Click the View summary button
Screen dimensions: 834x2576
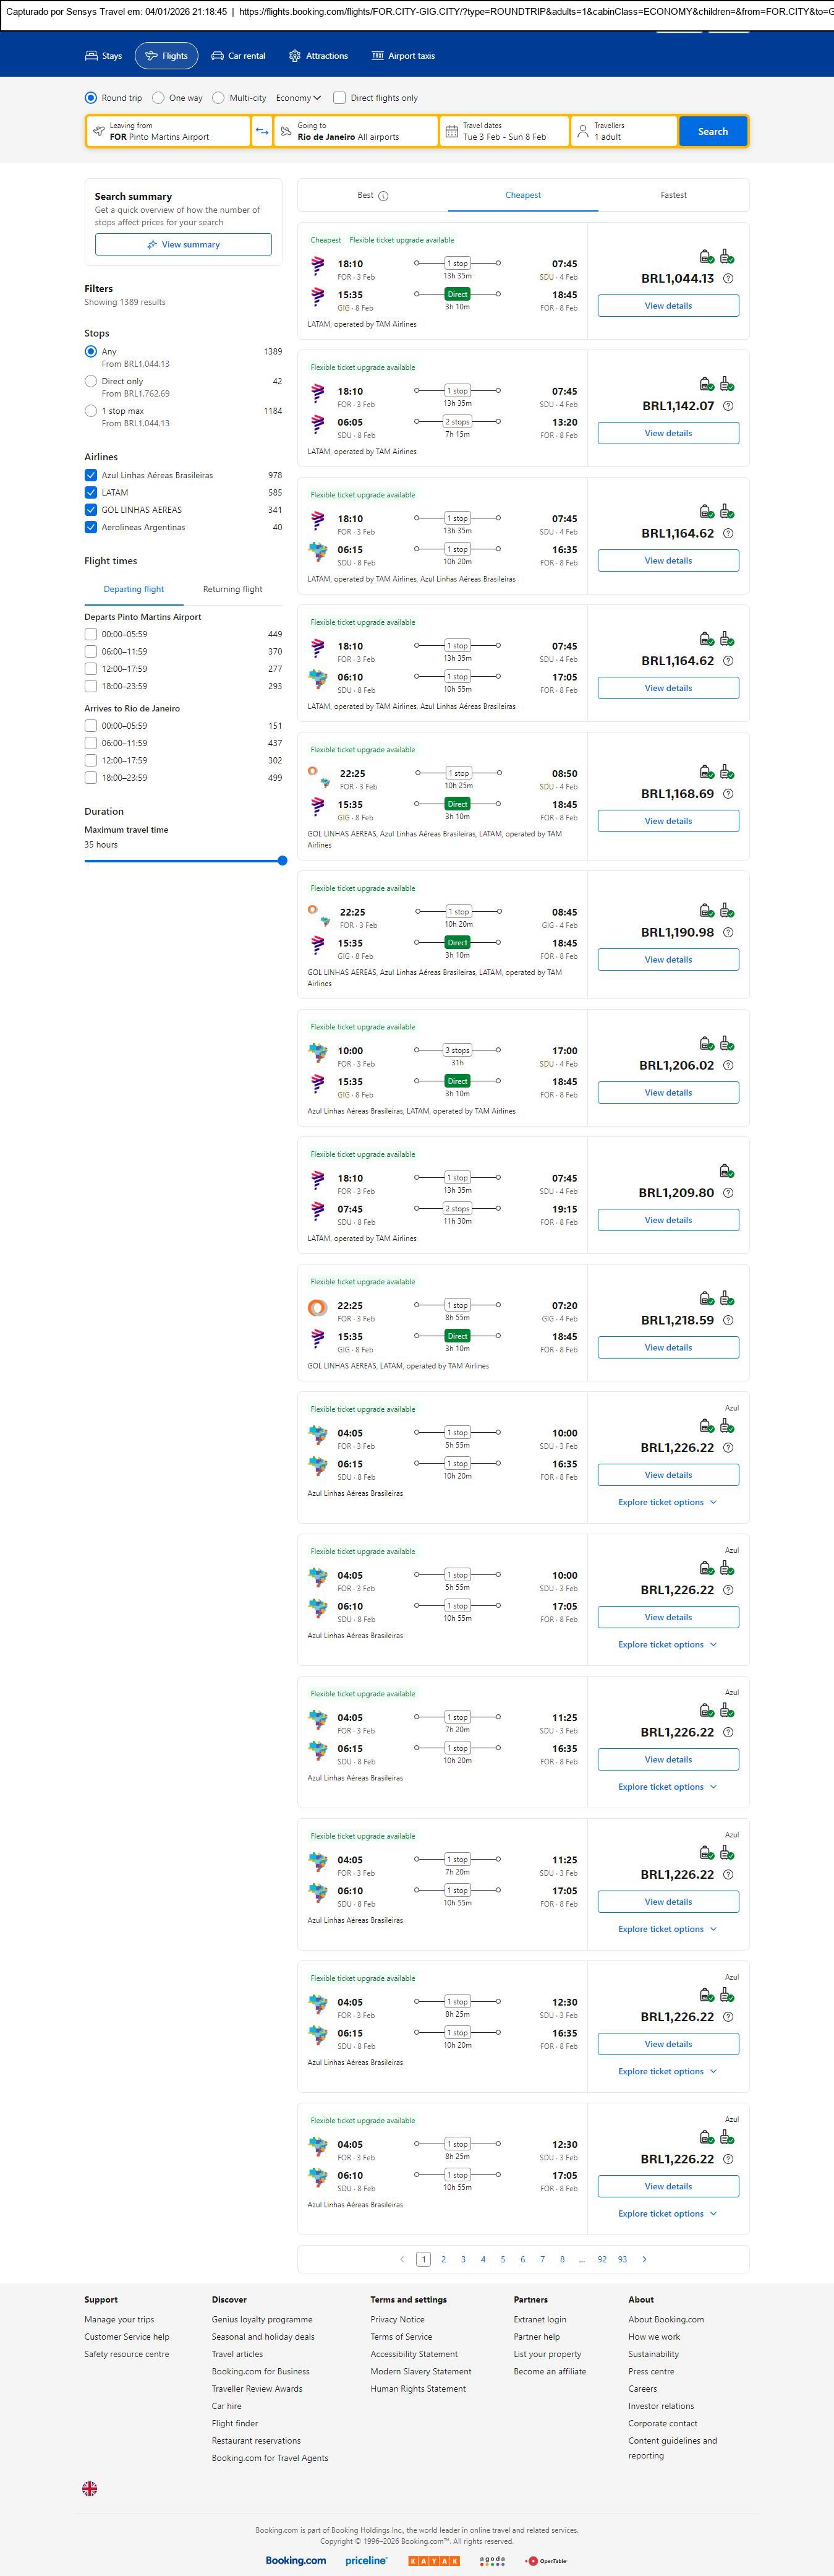pos(183,244)
